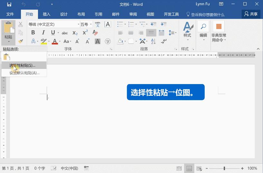Click the character border A icon
Viewport: 263px width, 173px height.
coord(108,24)
